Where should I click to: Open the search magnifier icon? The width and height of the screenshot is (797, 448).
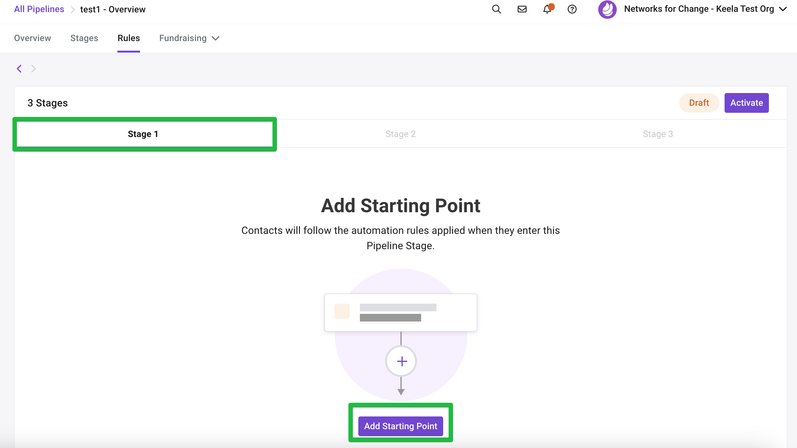(x=496, y=9)
